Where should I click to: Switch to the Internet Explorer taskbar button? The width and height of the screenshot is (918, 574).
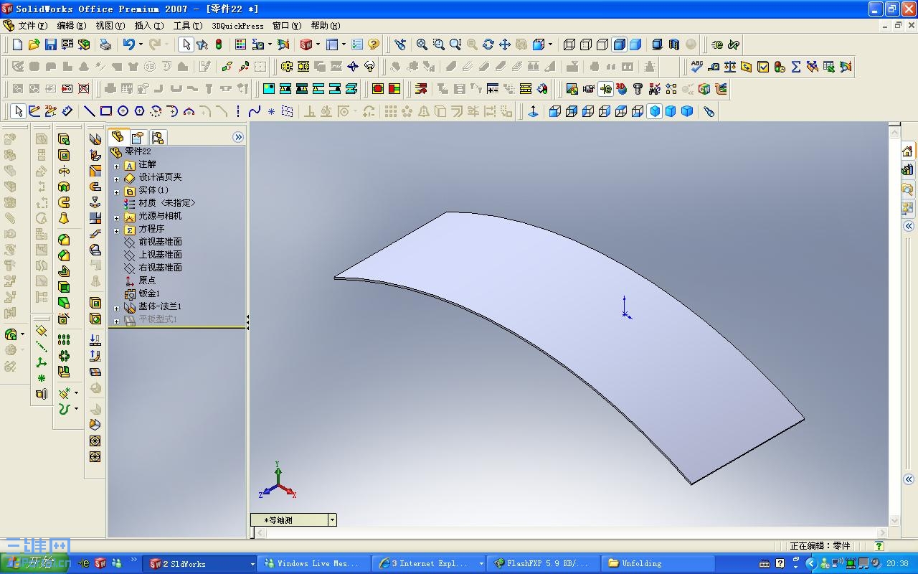pos(429,563)
